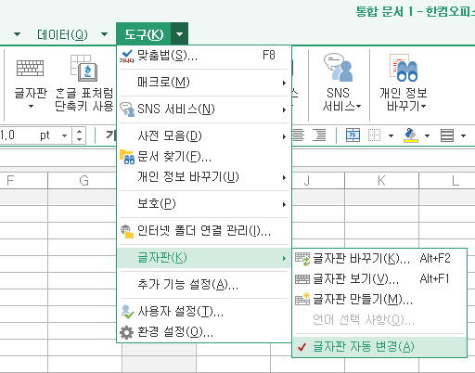Click the fill color bucket icon
Viewport: 475px width, 373px height.
(411, 135)
